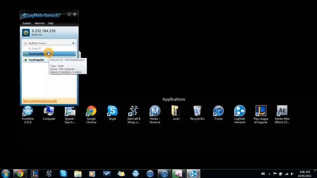Click the 5.232.184.235 IP address text
The width and height of the screenshot is (317, 178).
(44, 31)
